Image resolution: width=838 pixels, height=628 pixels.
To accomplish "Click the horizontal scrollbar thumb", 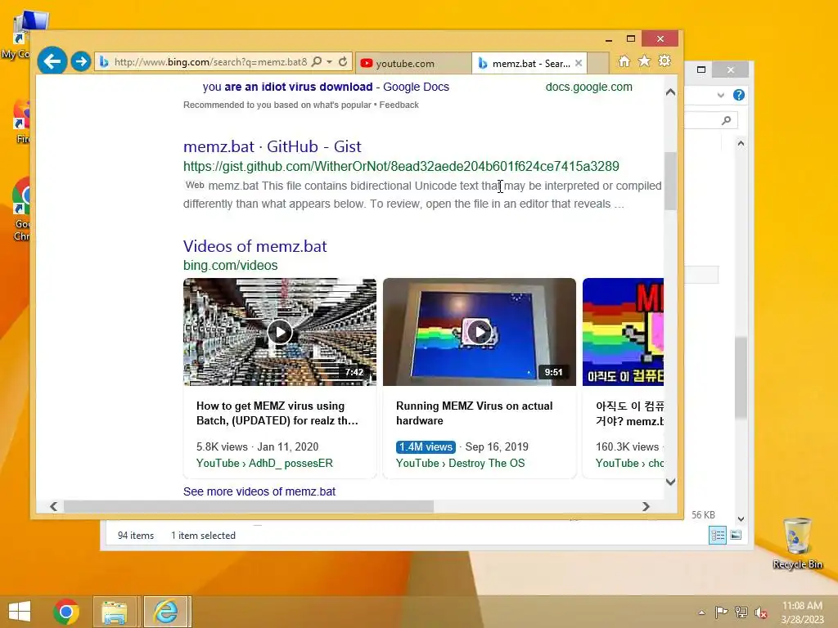I will [x=249, y=506].
